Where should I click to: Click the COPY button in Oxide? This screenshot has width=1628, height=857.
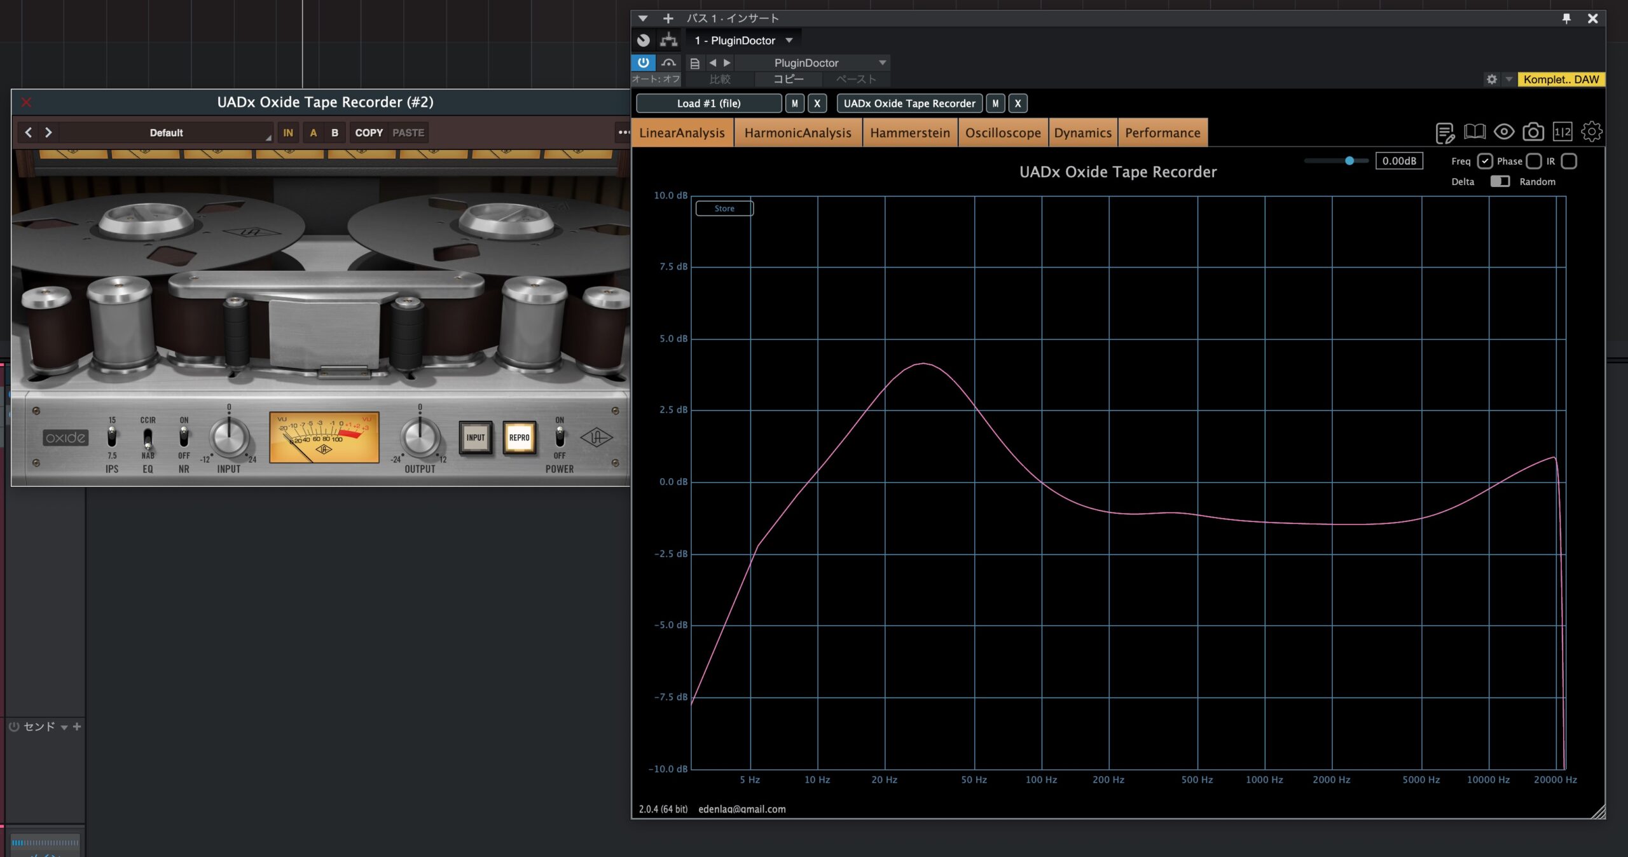click(369, 133)
